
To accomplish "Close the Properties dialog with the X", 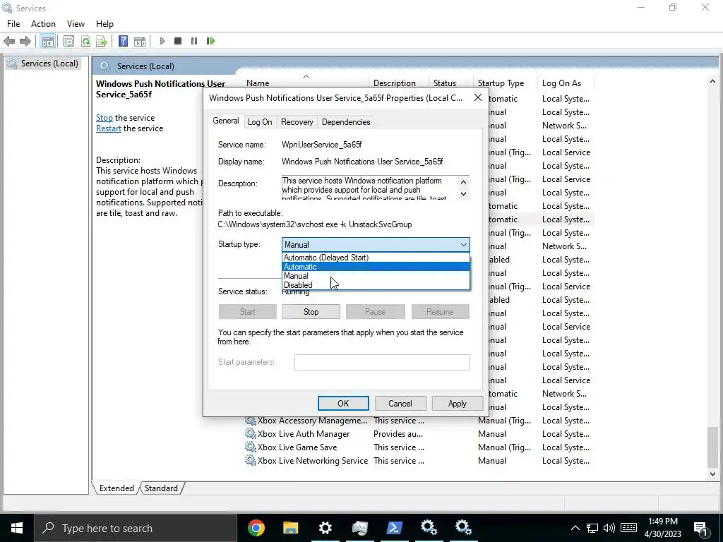I will tap(478, 97).
